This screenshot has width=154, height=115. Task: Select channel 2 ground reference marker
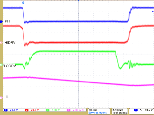pyautogui.click(x=1, y=43)
